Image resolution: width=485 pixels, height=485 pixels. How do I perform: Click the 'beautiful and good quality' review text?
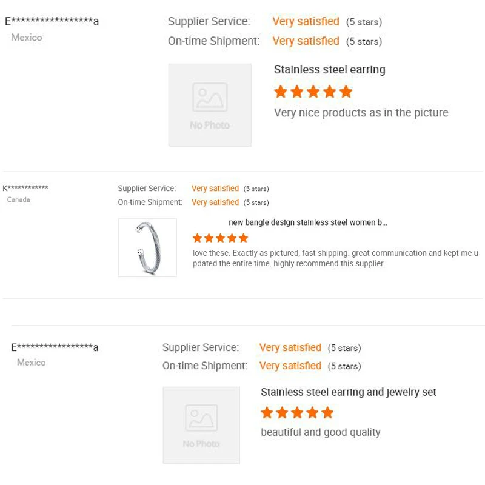pos(321,432)
